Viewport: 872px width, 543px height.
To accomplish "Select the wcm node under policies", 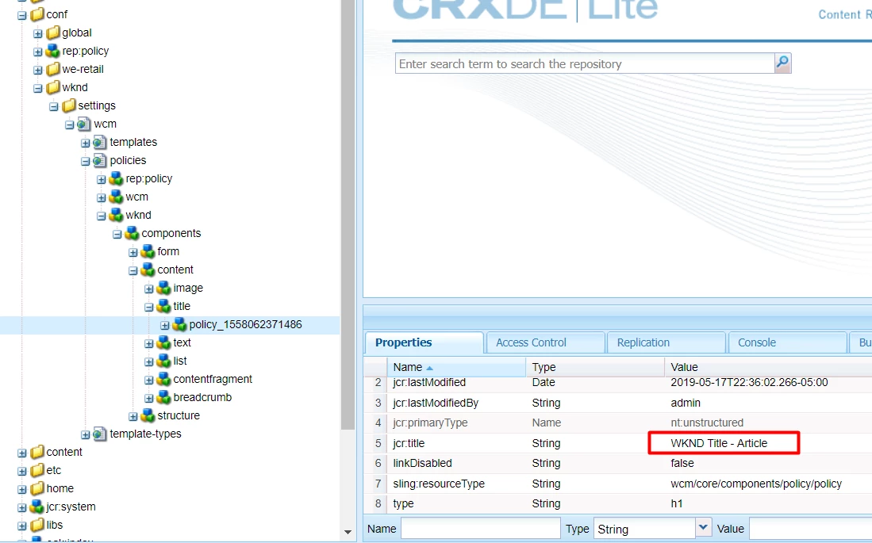I will coord(136,197).
